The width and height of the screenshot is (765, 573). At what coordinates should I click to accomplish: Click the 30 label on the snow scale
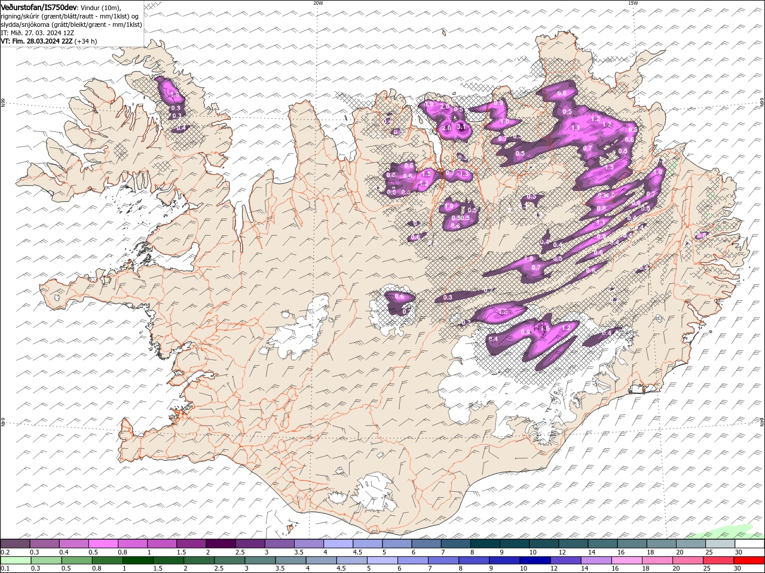(738, 552)
